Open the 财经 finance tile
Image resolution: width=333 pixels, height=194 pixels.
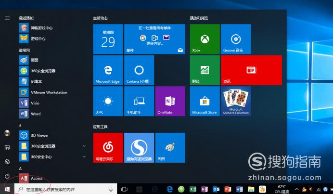(x=205, y=70)
